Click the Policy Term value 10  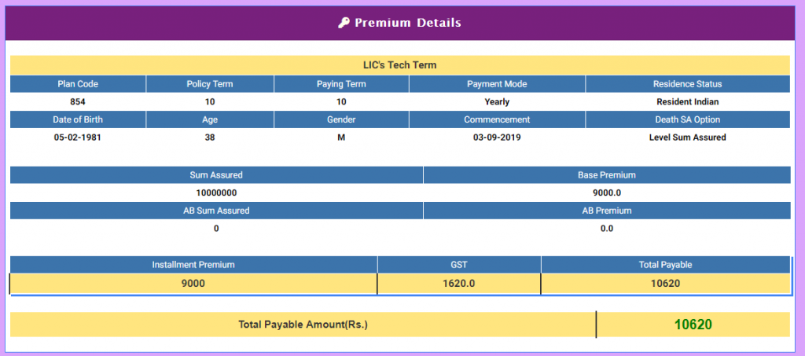(x=210, y=101)
